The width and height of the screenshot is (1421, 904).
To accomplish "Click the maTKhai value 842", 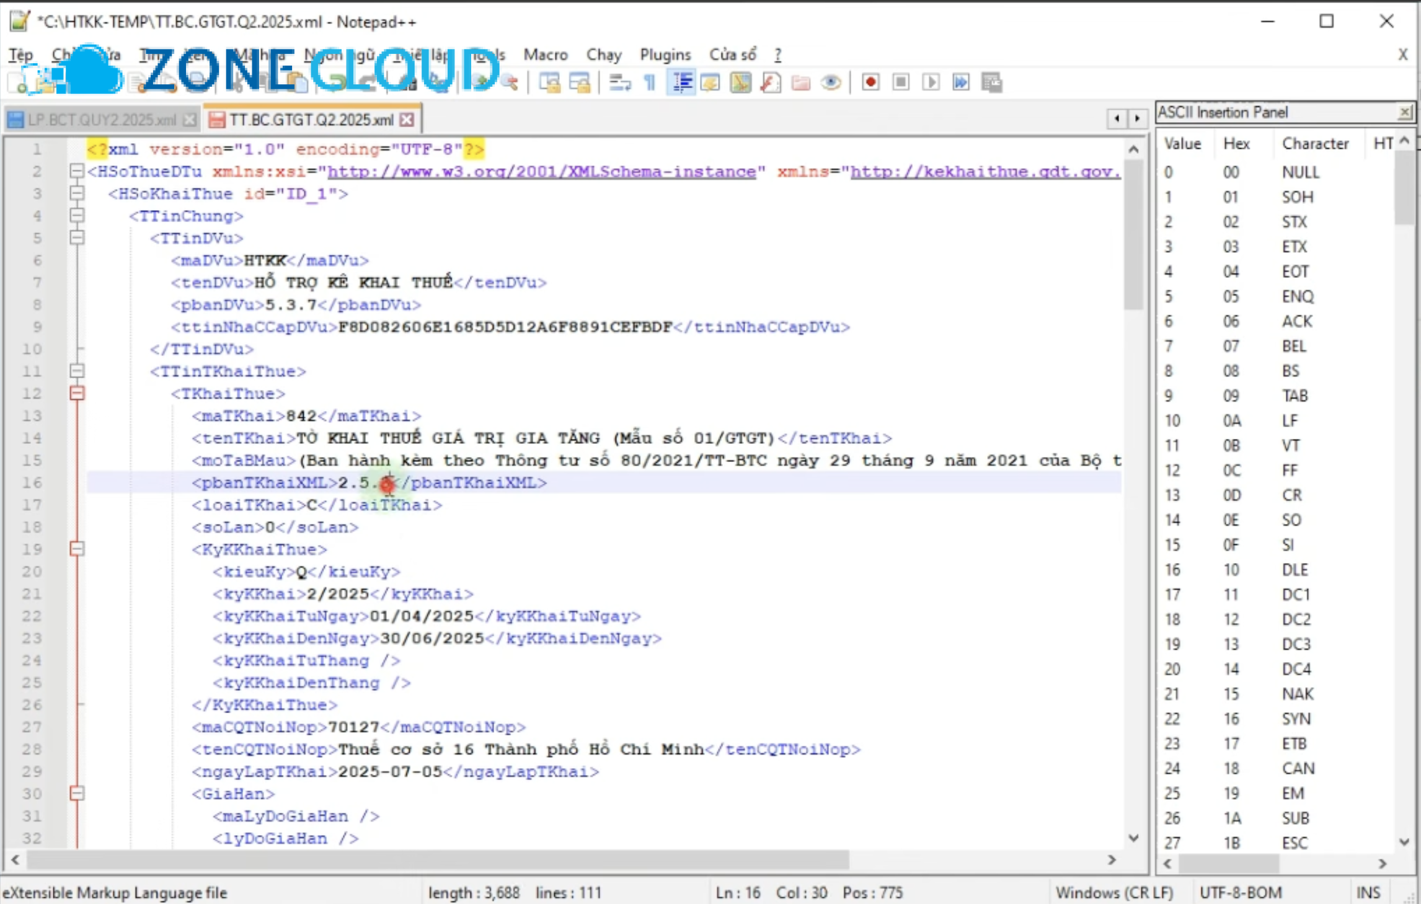I will 301,416.
